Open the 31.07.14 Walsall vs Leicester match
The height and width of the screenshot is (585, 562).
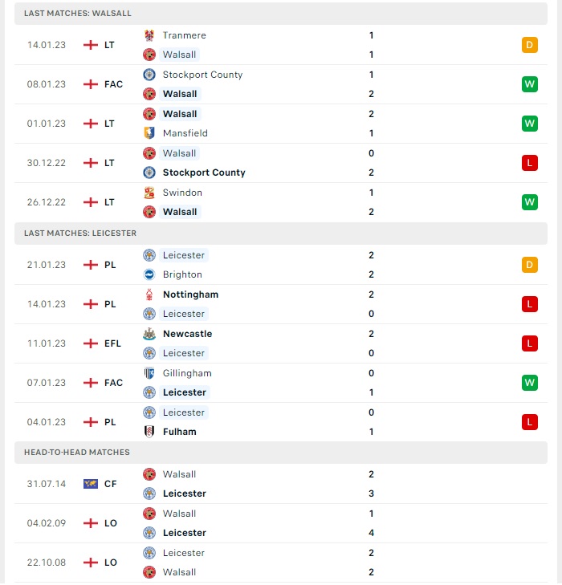click(x=281, y=484)
